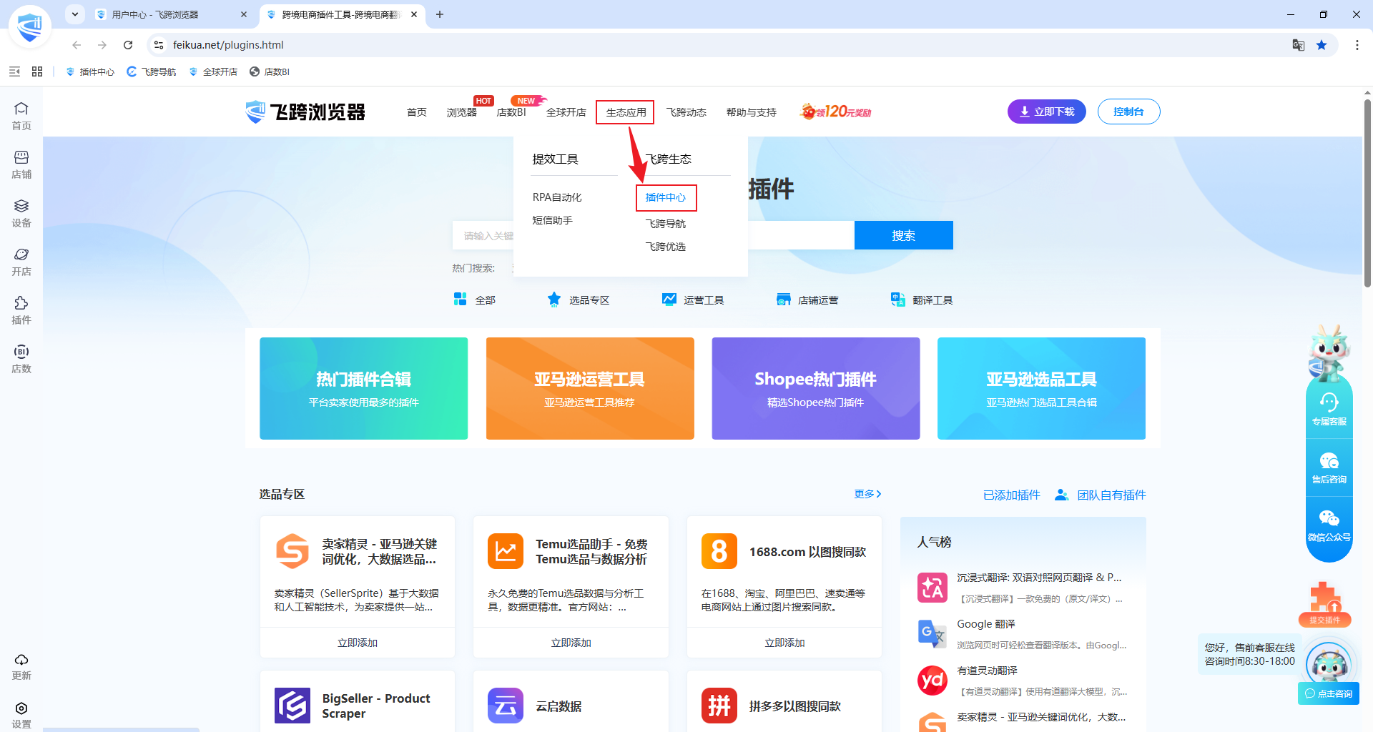1373x732 pixels.
Task: Select 飞跨优选 in the dropdown menu
Action: coord(666,247)
